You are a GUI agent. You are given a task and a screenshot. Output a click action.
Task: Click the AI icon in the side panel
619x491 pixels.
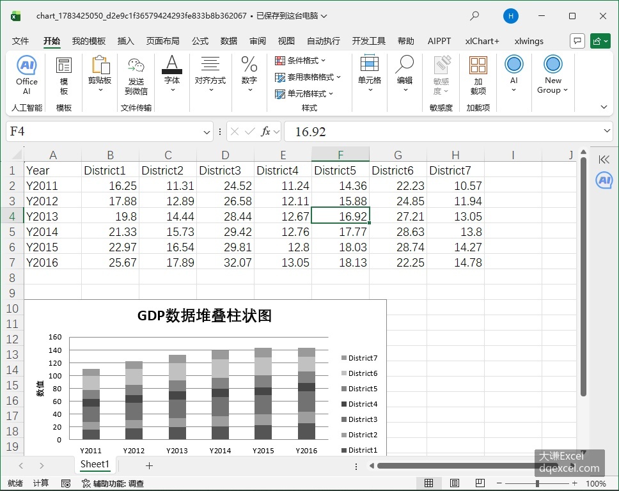(604, 180)
